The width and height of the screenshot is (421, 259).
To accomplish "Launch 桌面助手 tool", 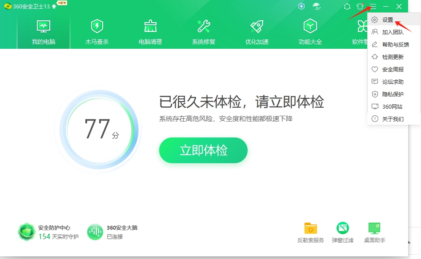I will click(375, 228).
